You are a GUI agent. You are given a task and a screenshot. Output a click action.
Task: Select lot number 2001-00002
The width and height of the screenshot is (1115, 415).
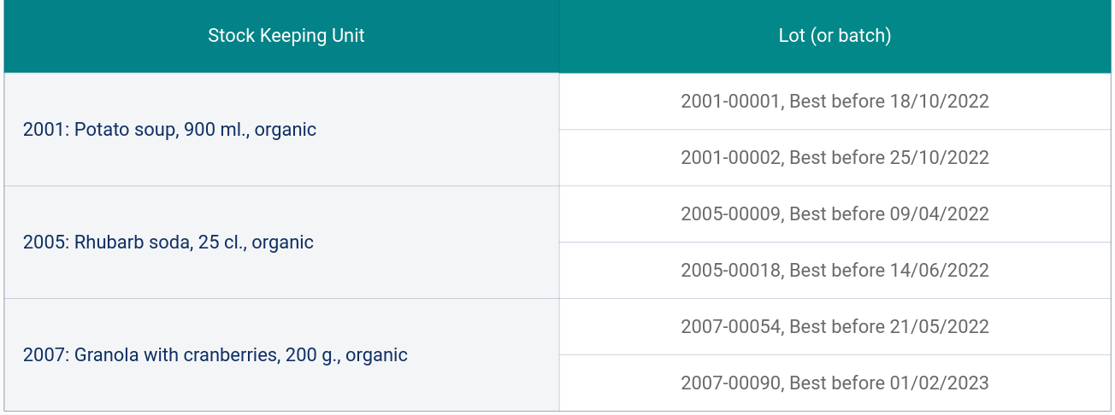coord(731,158)
